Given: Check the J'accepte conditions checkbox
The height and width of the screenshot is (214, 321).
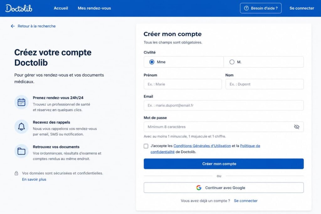Looking at the screenshot, I should point(146,146).
